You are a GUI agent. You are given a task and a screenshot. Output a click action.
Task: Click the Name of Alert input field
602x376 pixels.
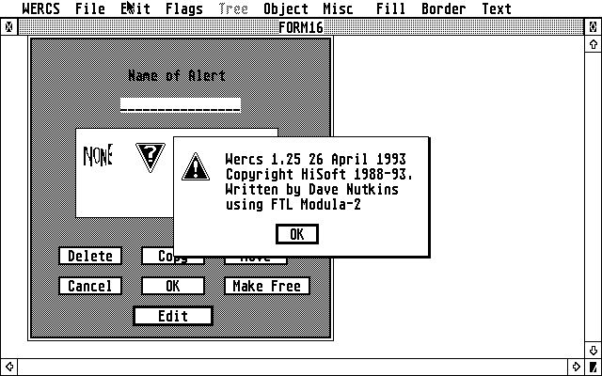[181, 105]
